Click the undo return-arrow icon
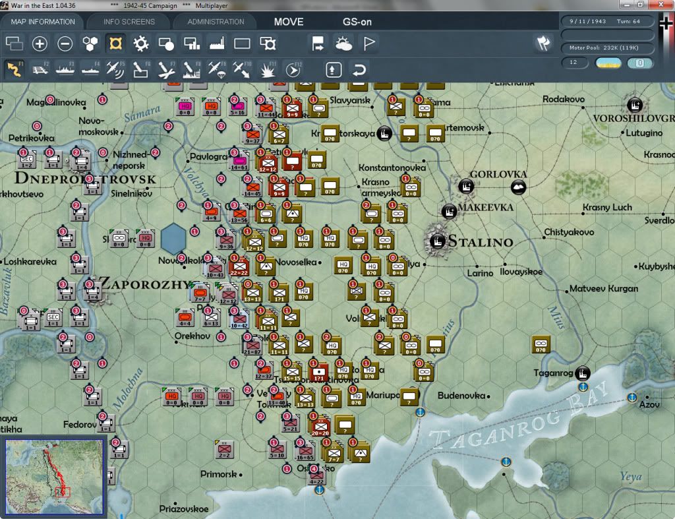Screen dimensions: 675x519 (x=359, y=69)
